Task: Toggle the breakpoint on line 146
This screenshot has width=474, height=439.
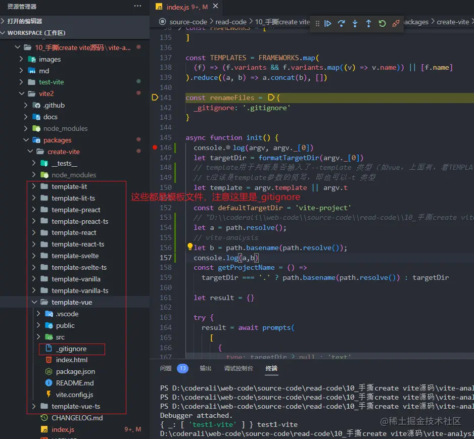Action: coord(155,148)
